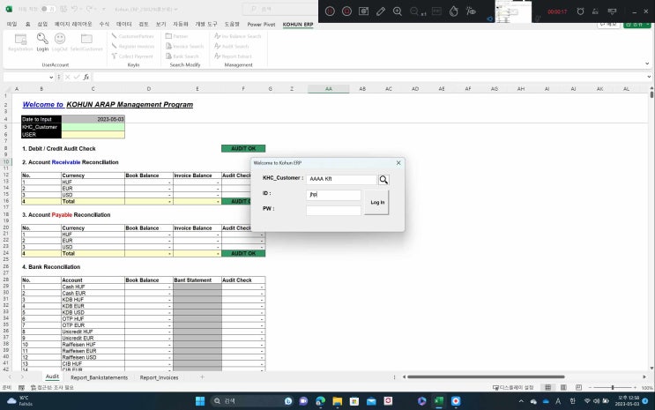Click the recorder zoom-in magnifier icon

tap(398, 11)
